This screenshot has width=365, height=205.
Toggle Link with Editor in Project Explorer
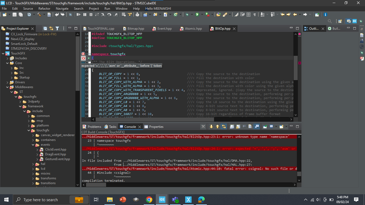[x=51, y=28]
